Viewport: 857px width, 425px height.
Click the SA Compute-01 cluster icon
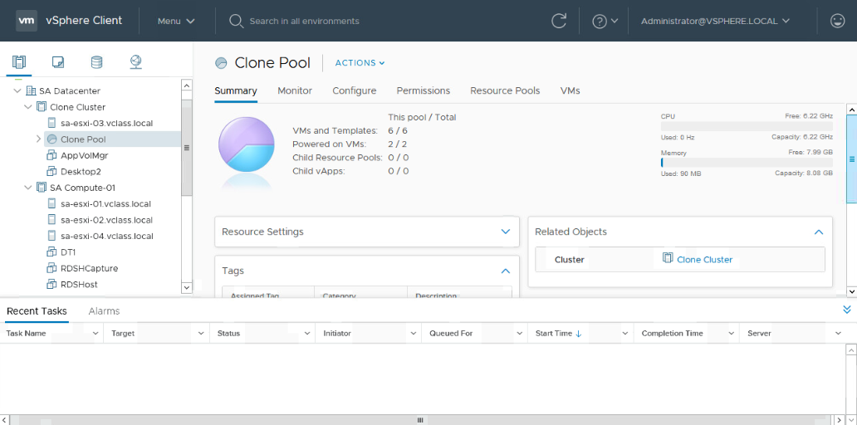click(x=42, y=188)
